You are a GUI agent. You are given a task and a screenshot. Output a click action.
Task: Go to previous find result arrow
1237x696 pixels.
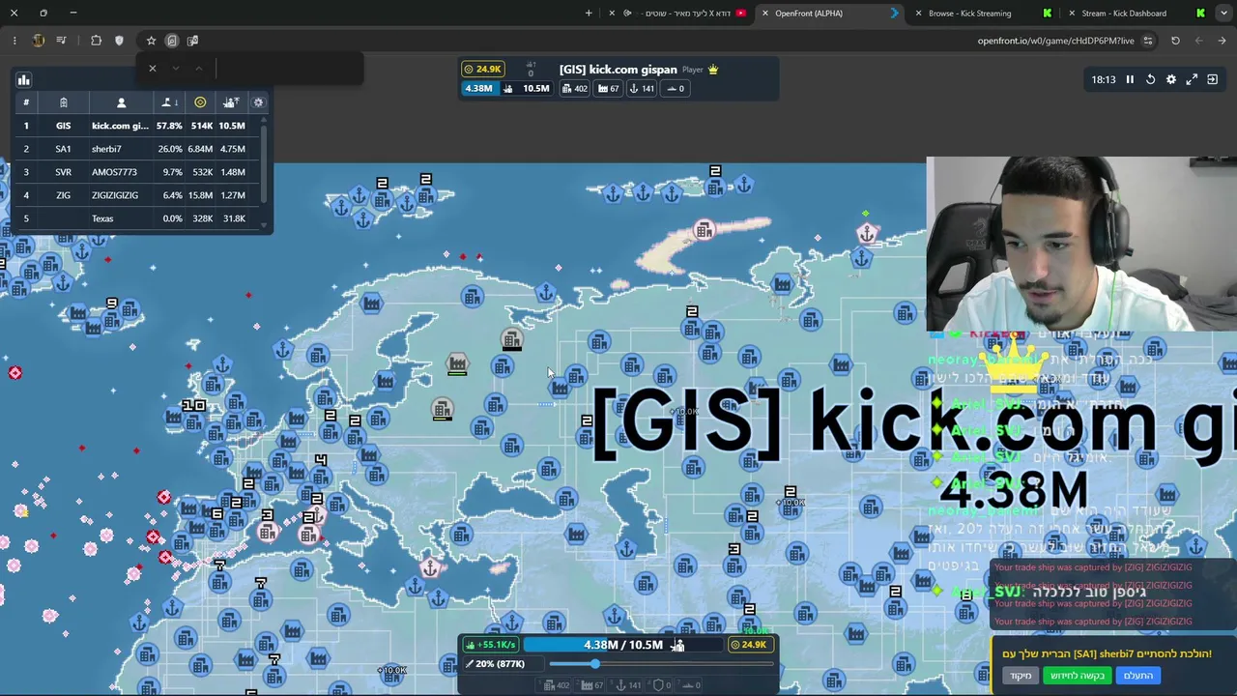click(198, 69)
